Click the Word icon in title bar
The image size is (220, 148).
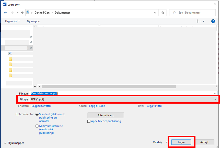pyautogui.click(x=4, y=4)
